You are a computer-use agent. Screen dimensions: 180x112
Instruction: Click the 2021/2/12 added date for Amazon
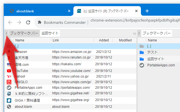click(103, 52)
